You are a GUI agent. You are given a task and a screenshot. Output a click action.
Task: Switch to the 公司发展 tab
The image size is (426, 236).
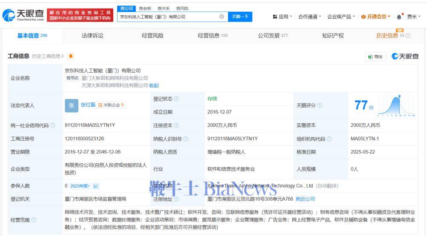tap(273, 36)
